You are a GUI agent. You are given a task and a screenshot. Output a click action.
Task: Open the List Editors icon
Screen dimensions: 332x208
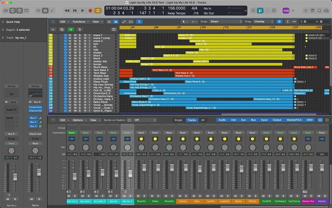pos(306,11)
